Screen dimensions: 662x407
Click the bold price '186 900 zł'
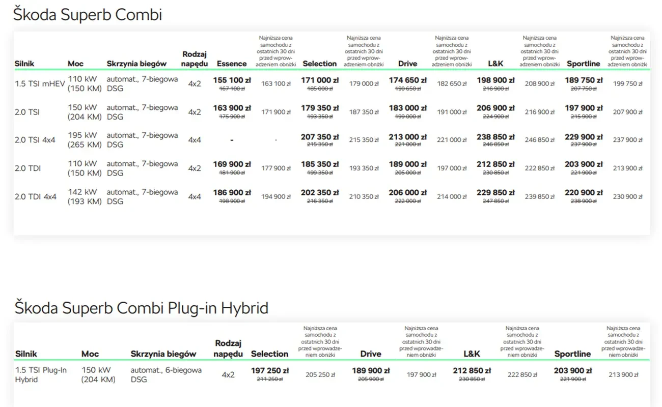pyautogui.click(x=232, y=193)
